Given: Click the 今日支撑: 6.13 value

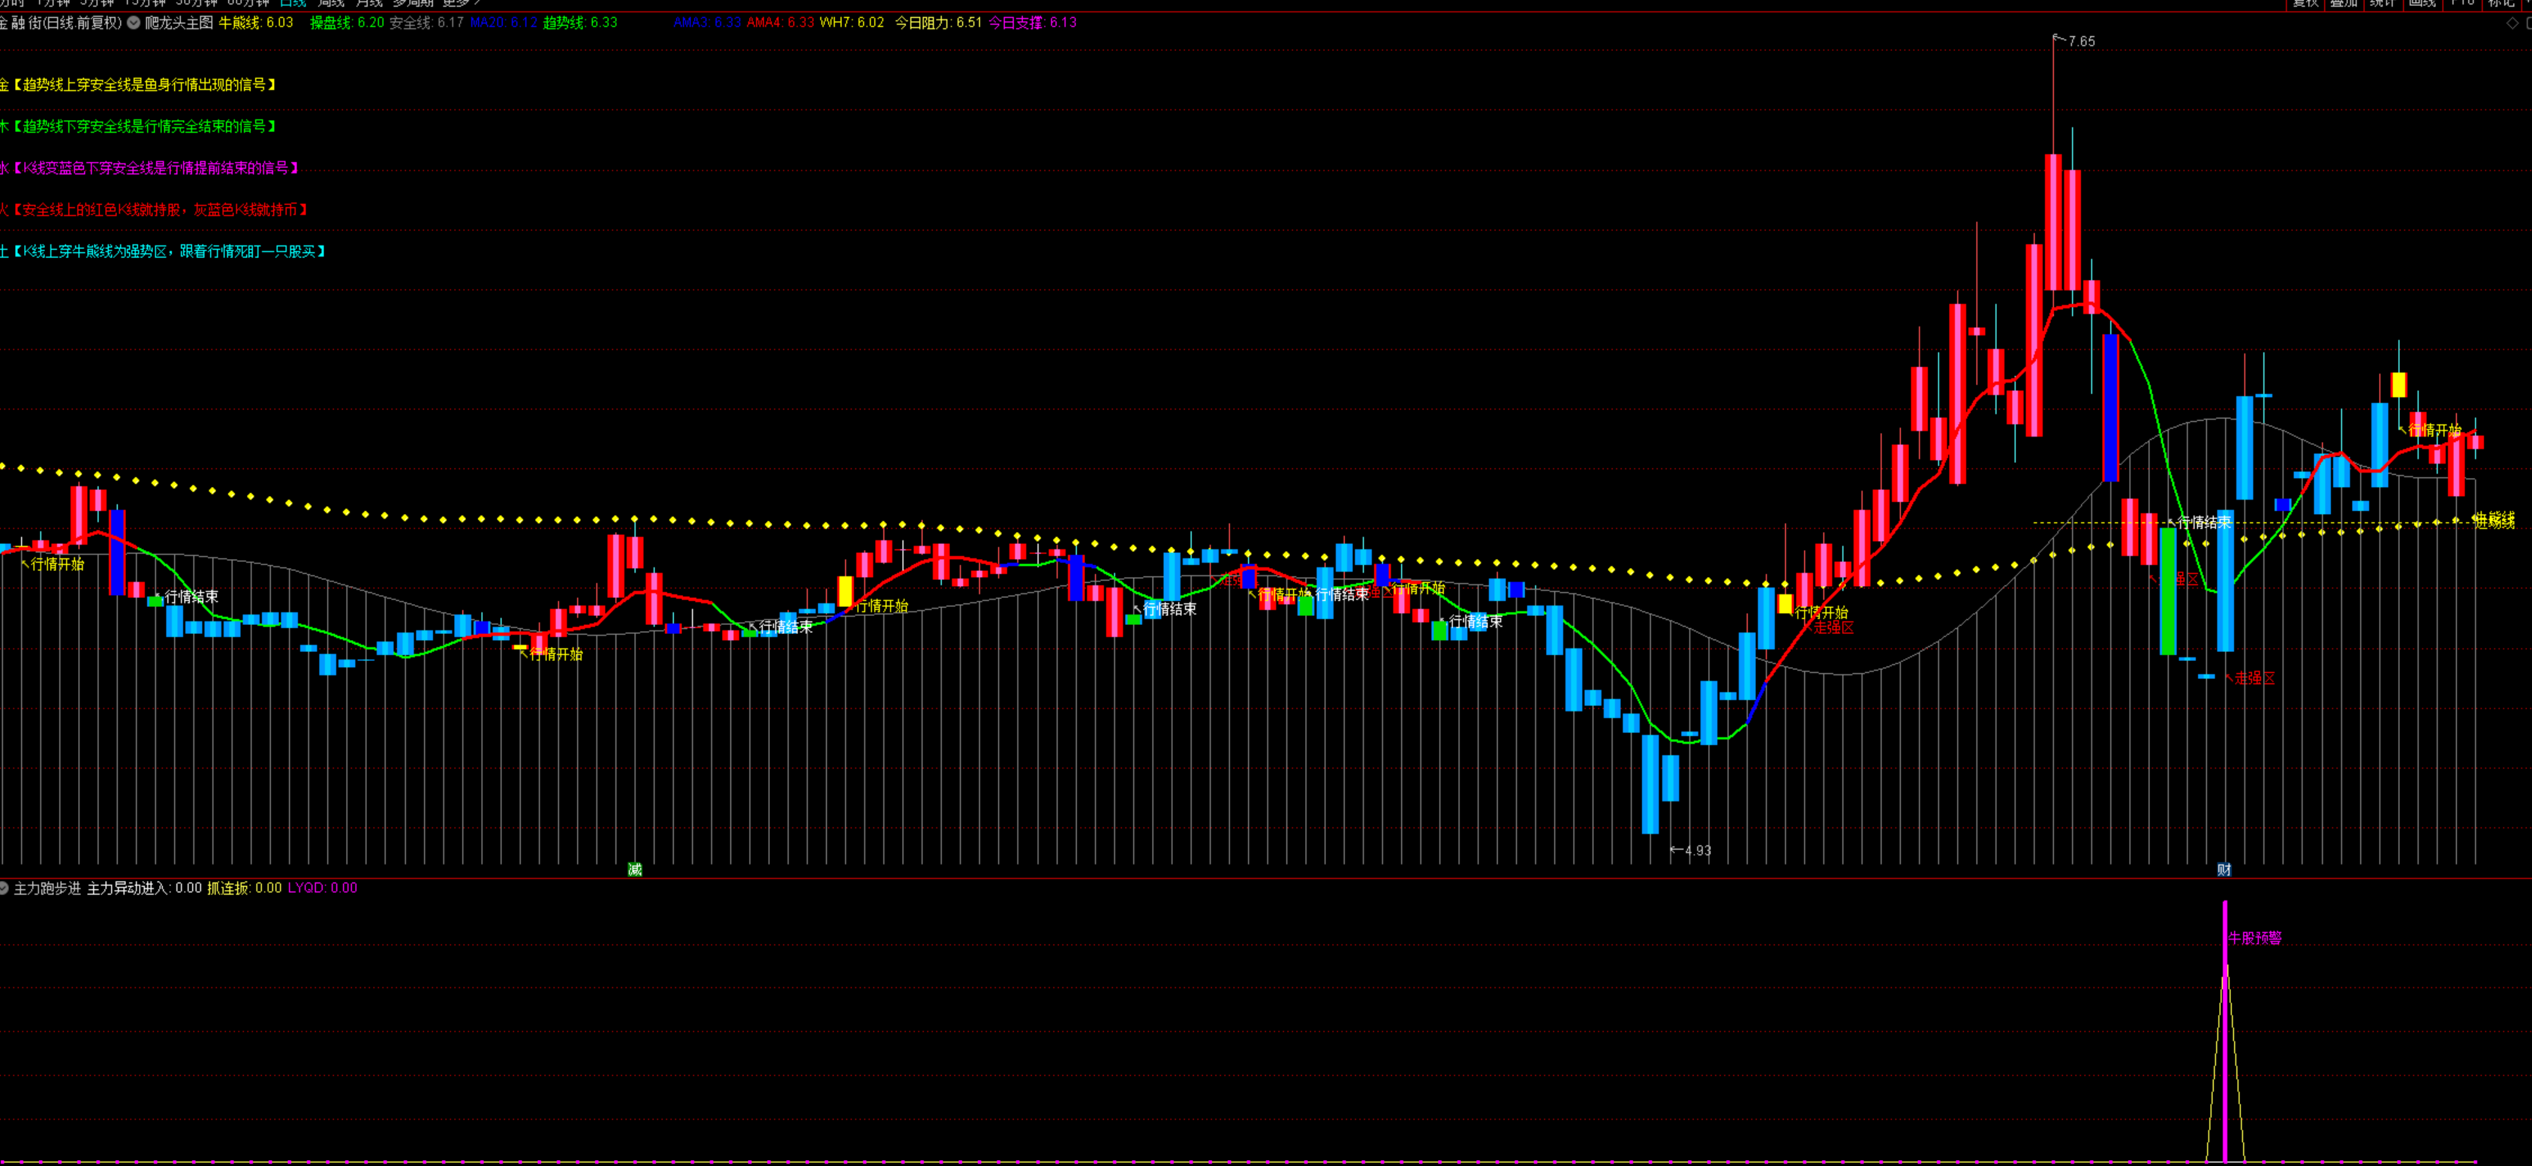Looking at the screenshot, I should (1033, 23).
